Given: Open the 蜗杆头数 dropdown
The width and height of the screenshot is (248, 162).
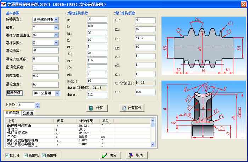Looking at the screenshot, I should pos(56,42).
